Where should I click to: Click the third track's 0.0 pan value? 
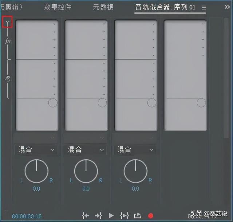coord(135,188)
